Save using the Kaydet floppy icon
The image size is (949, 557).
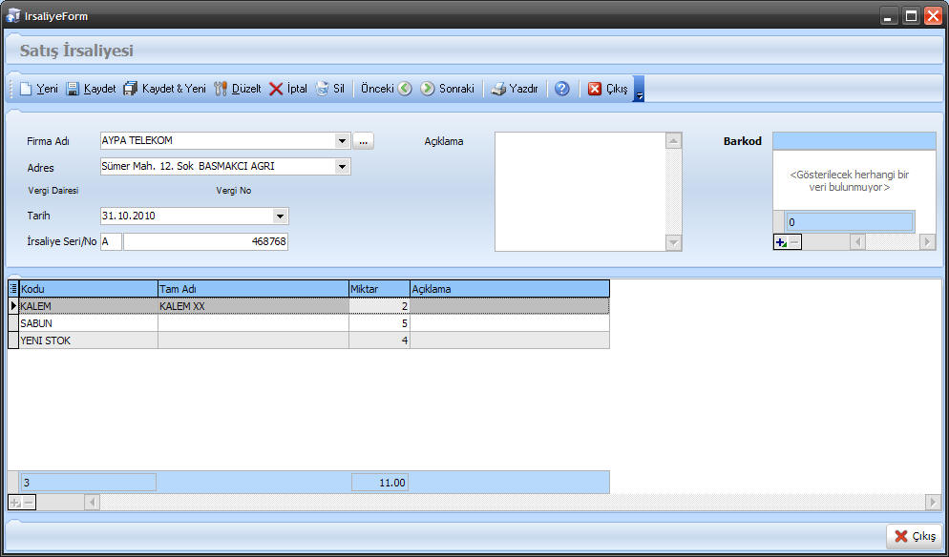coord(73,89)
